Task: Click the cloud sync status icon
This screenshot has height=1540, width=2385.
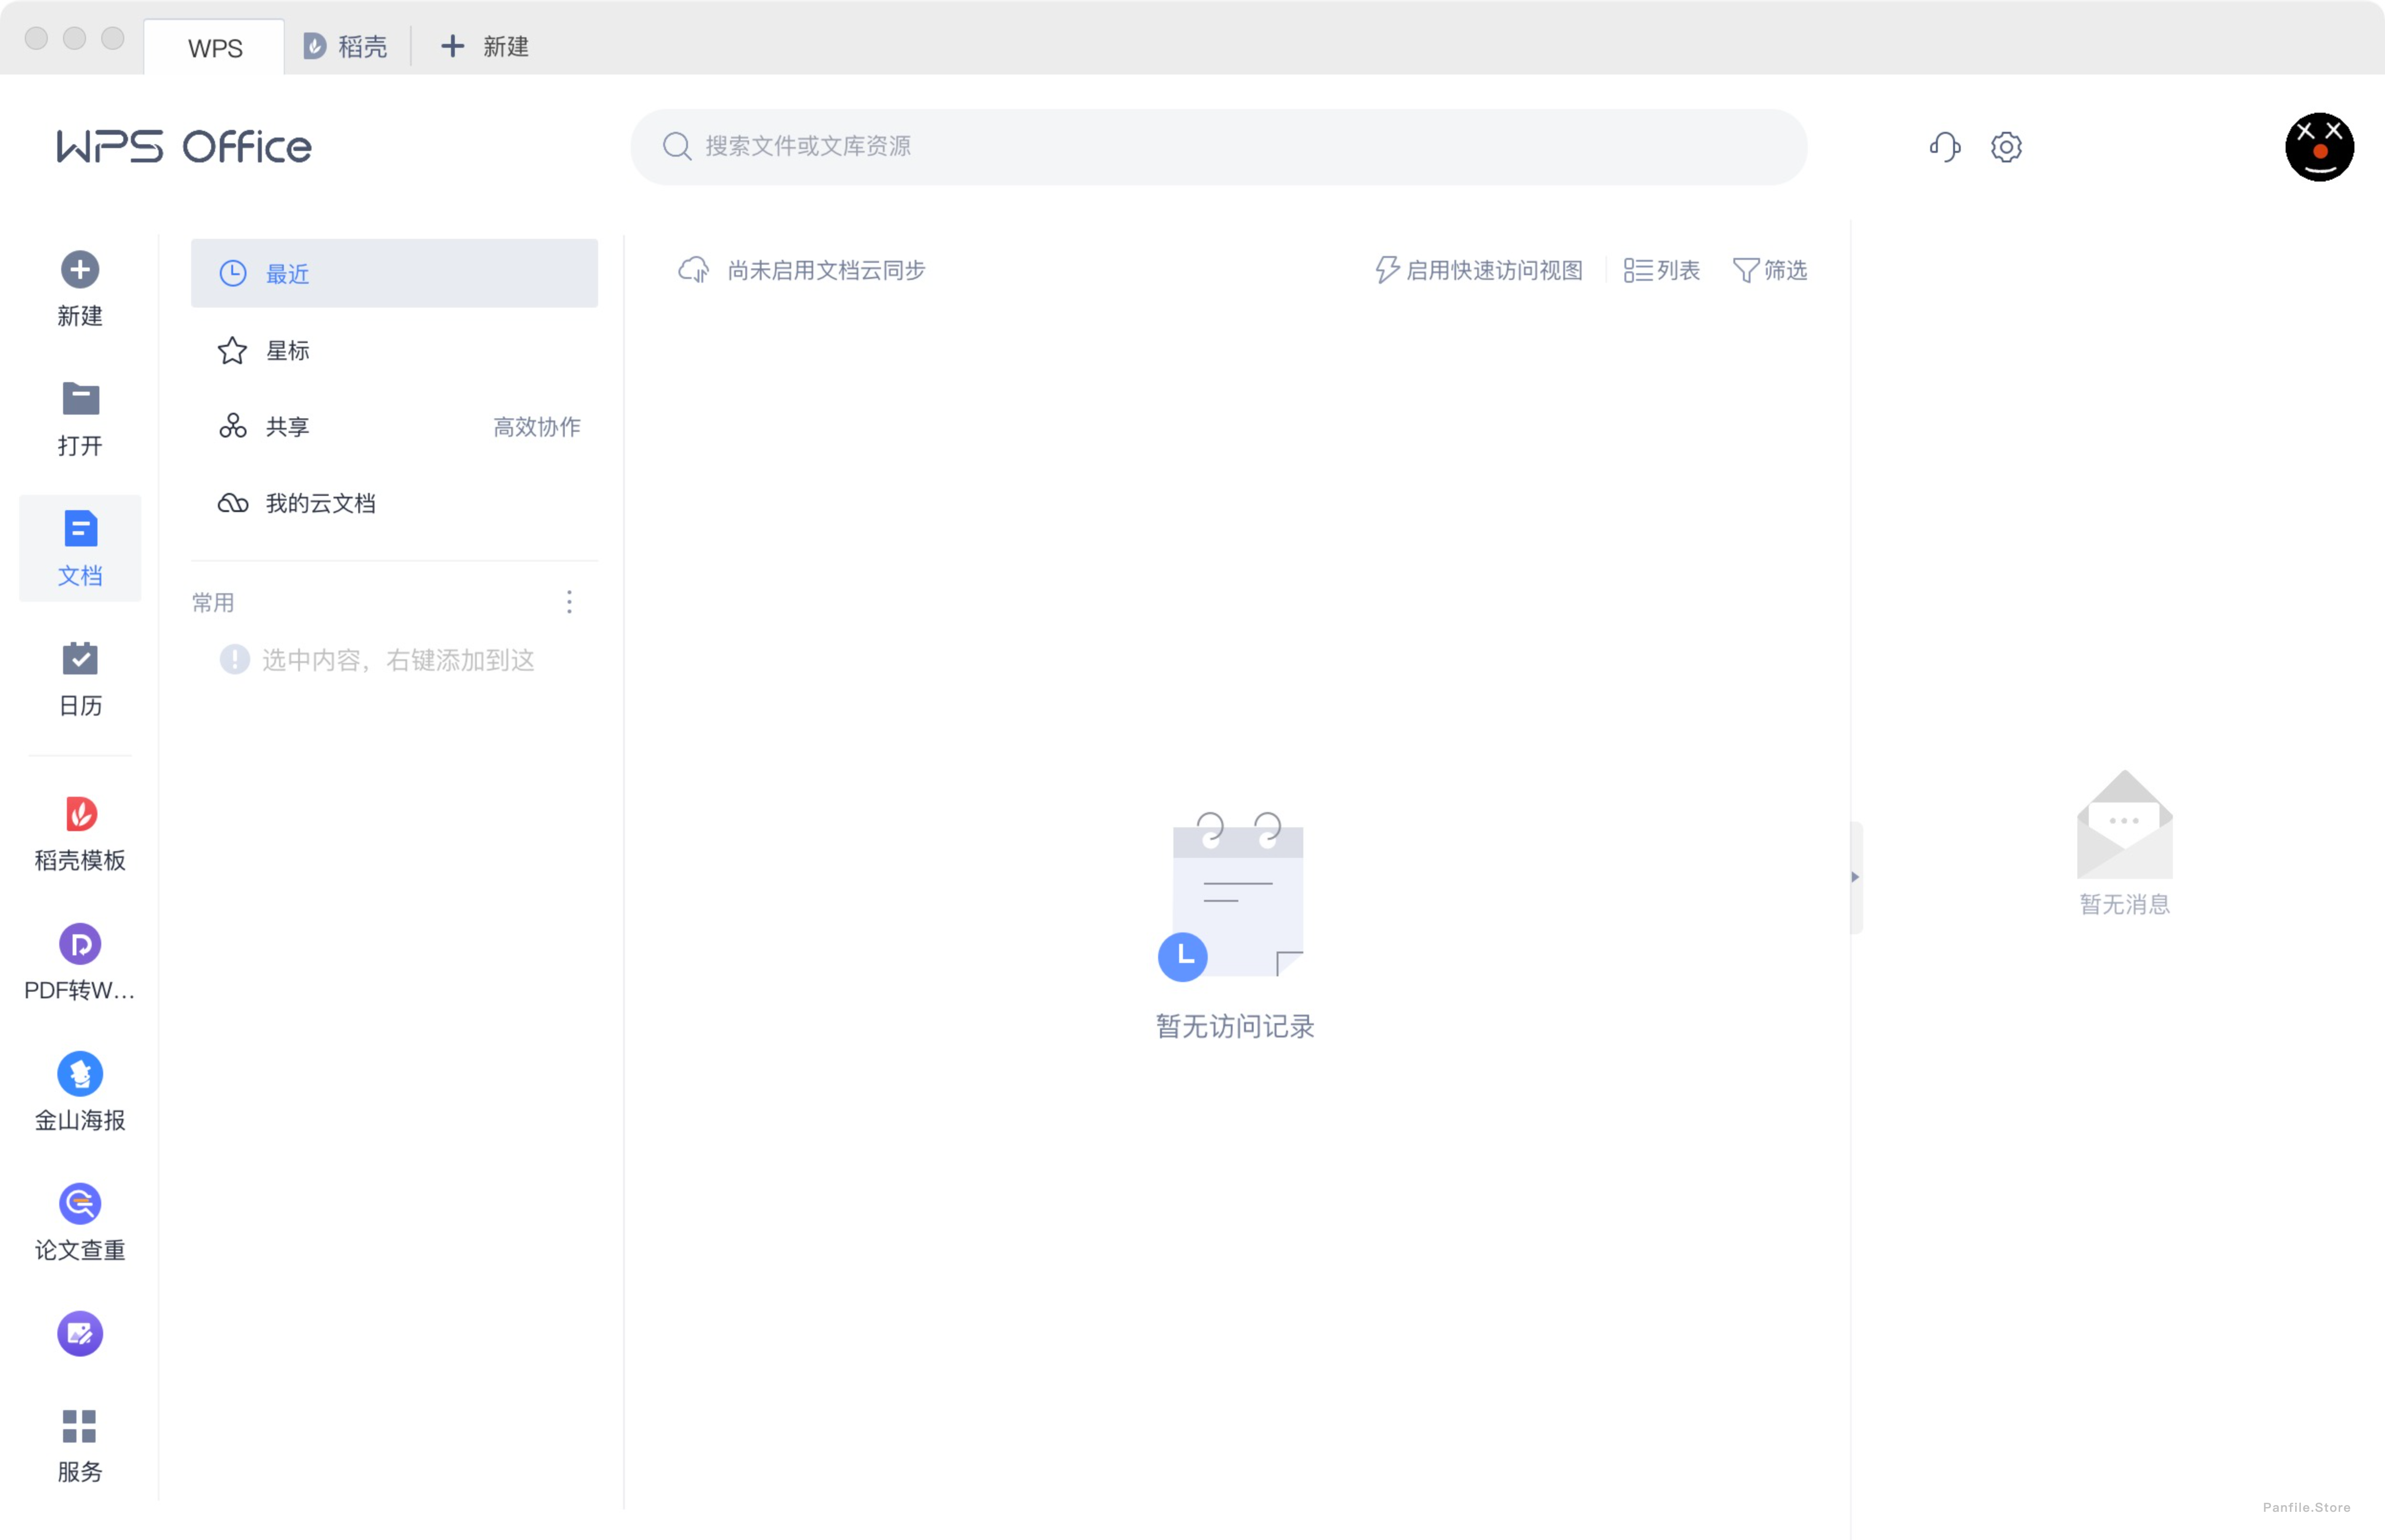Action: pyautogui.click(x=694, y=270)
